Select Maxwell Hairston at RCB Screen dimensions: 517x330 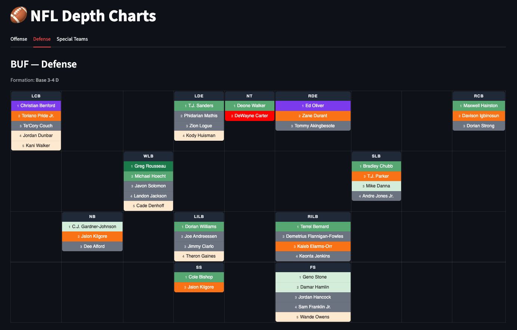coord(479,106)
